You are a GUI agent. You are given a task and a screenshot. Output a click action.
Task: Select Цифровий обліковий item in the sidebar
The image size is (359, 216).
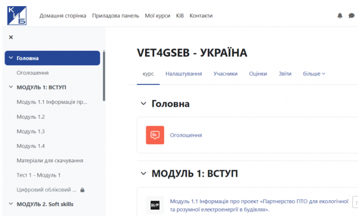47,190
